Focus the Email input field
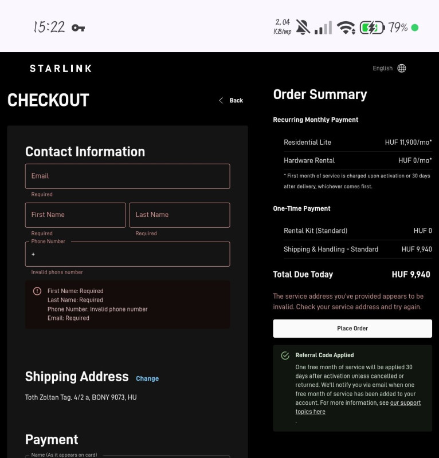439x458 pixels. pyautogui.click(x=127, y=176)
